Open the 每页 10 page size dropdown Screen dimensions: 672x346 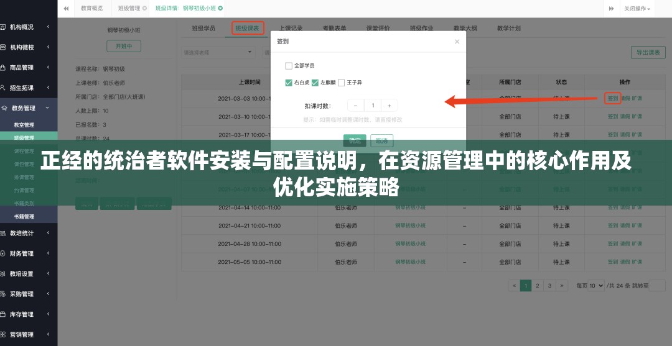[x=595, y=286]
